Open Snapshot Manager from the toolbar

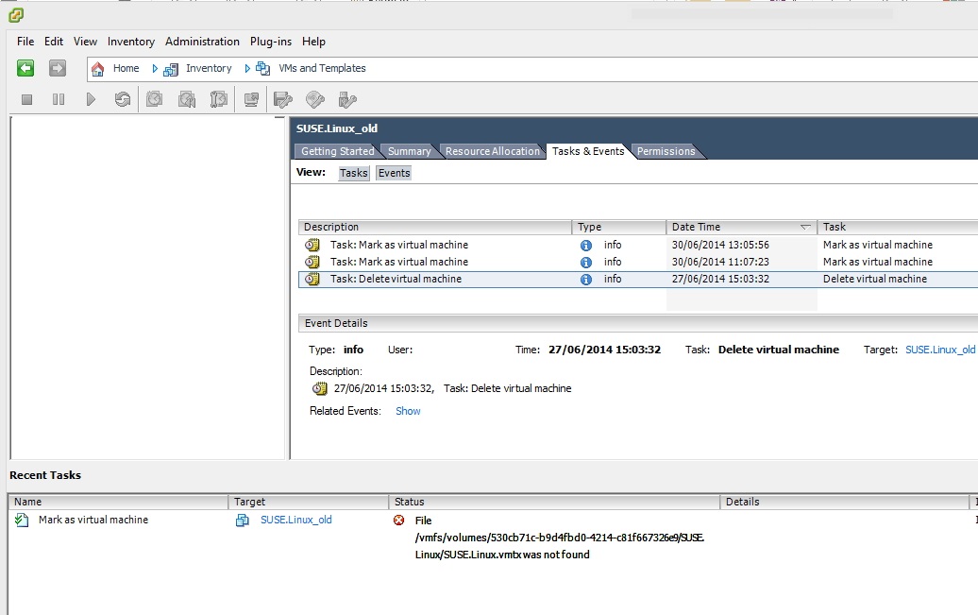[217, 98]
